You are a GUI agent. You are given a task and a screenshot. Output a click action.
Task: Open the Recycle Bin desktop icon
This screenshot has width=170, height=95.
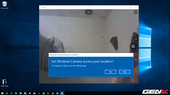click(x=5, y=5)
